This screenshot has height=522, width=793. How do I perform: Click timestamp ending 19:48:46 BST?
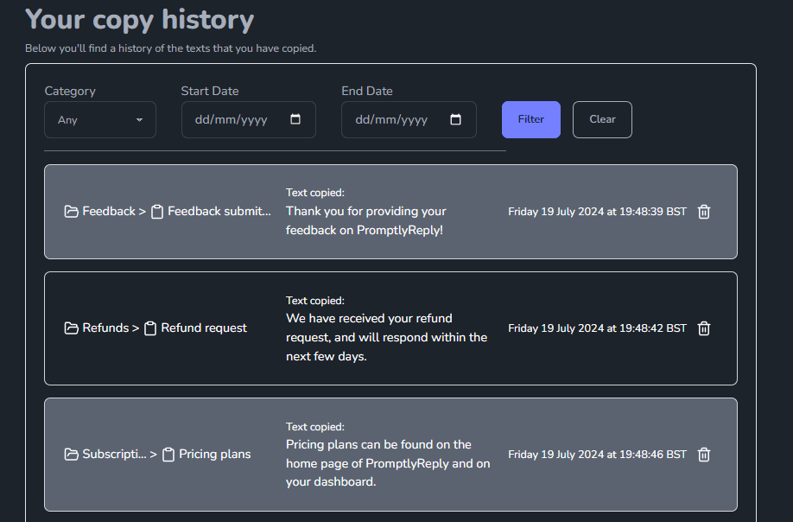pos(597,455)
